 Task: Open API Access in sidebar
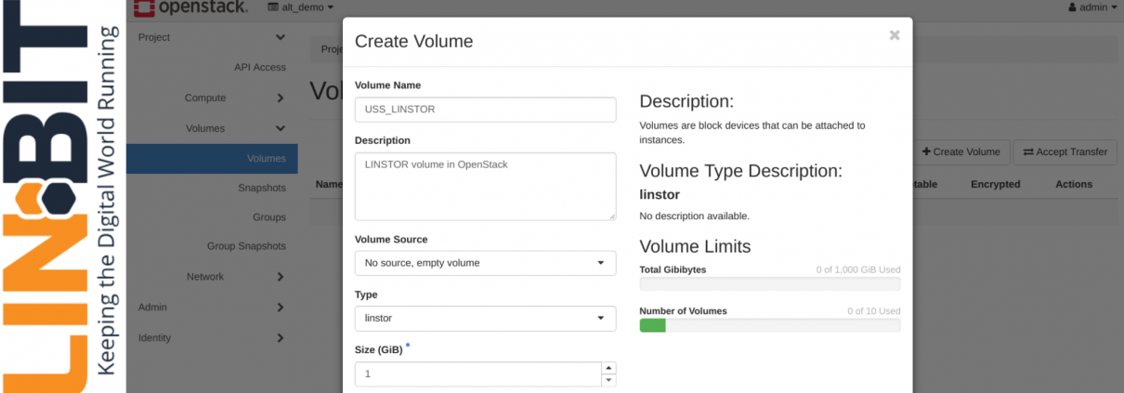pos(260,67)
